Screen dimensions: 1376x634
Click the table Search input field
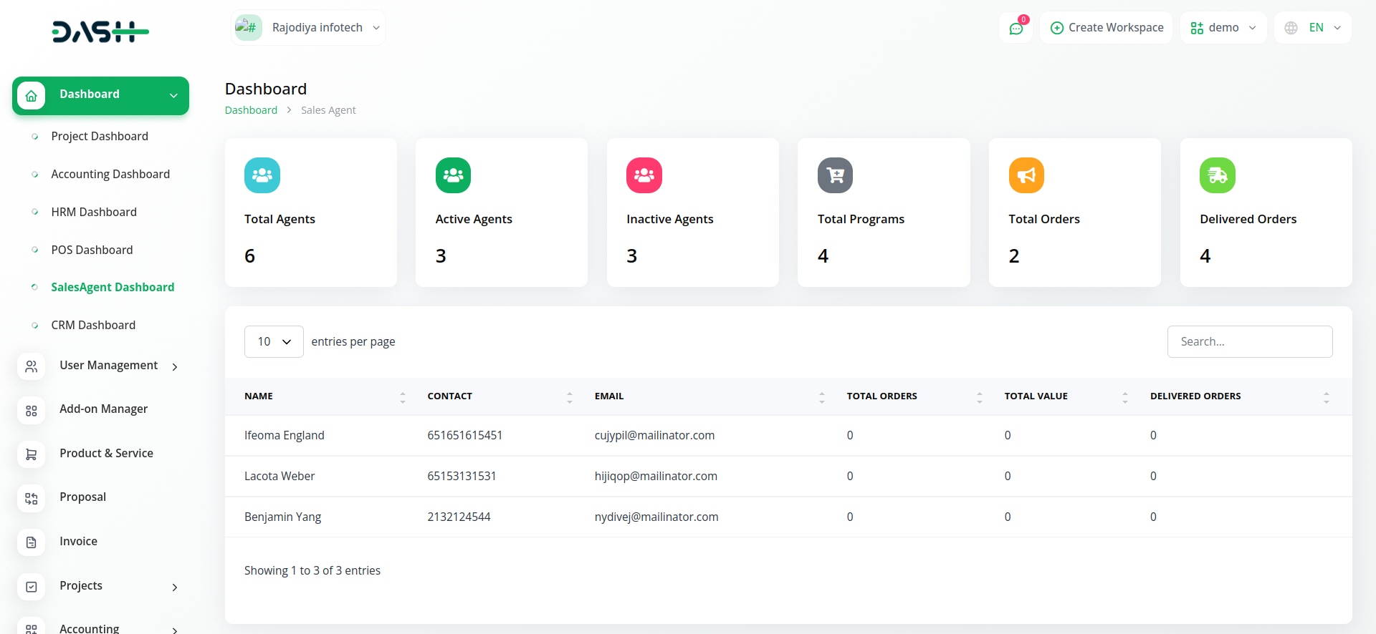pyautogui.click(x=1249, y=342)
